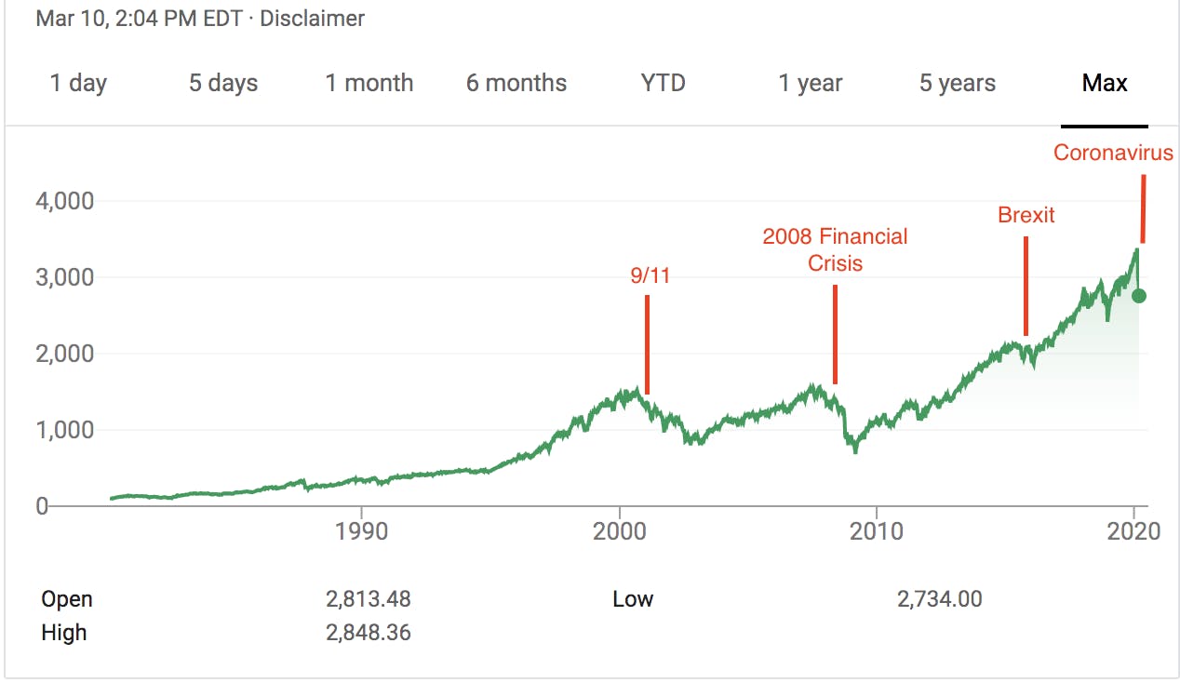
Task: Open the Disclaimer link
Action: [313, 19]
